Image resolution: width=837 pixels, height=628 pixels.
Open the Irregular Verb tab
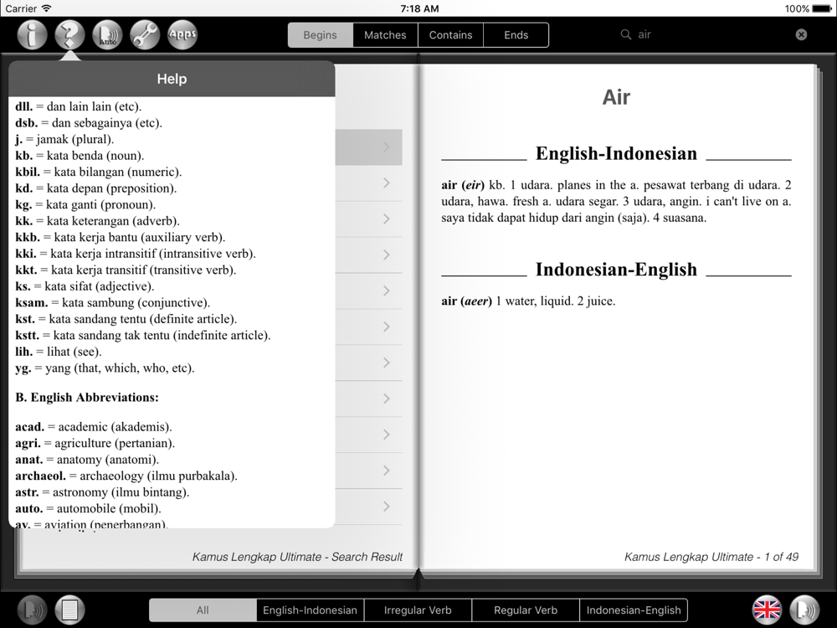click(418, 610)
